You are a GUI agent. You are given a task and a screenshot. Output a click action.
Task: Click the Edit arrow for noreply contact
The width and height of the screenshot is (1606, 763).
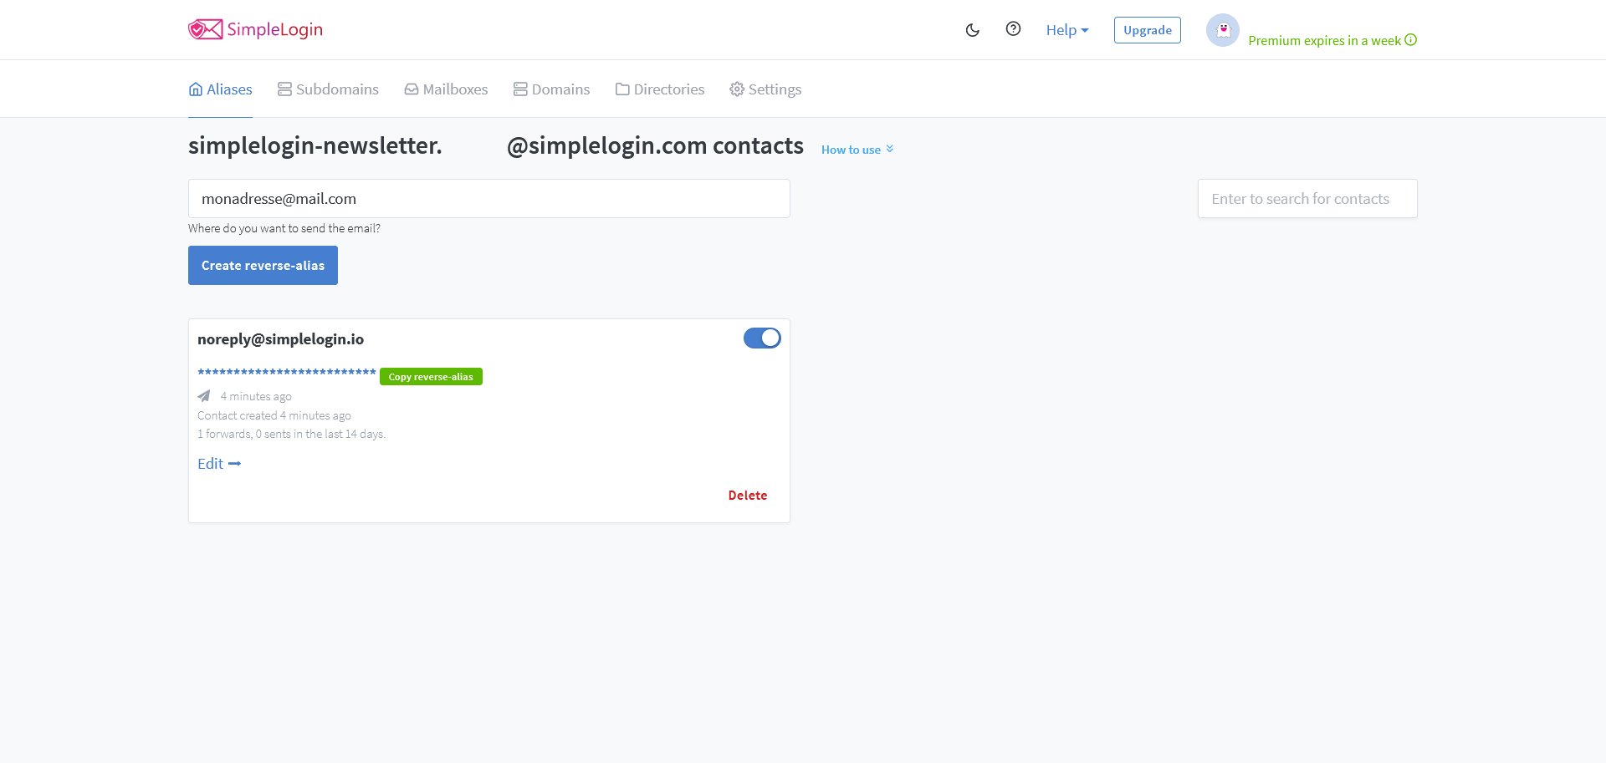(x=219, y=464)
